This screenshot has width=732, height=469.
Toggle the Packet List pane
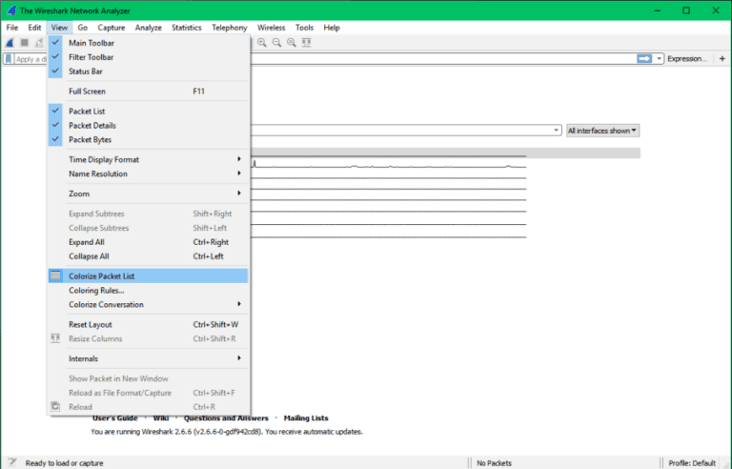point(148,112)
